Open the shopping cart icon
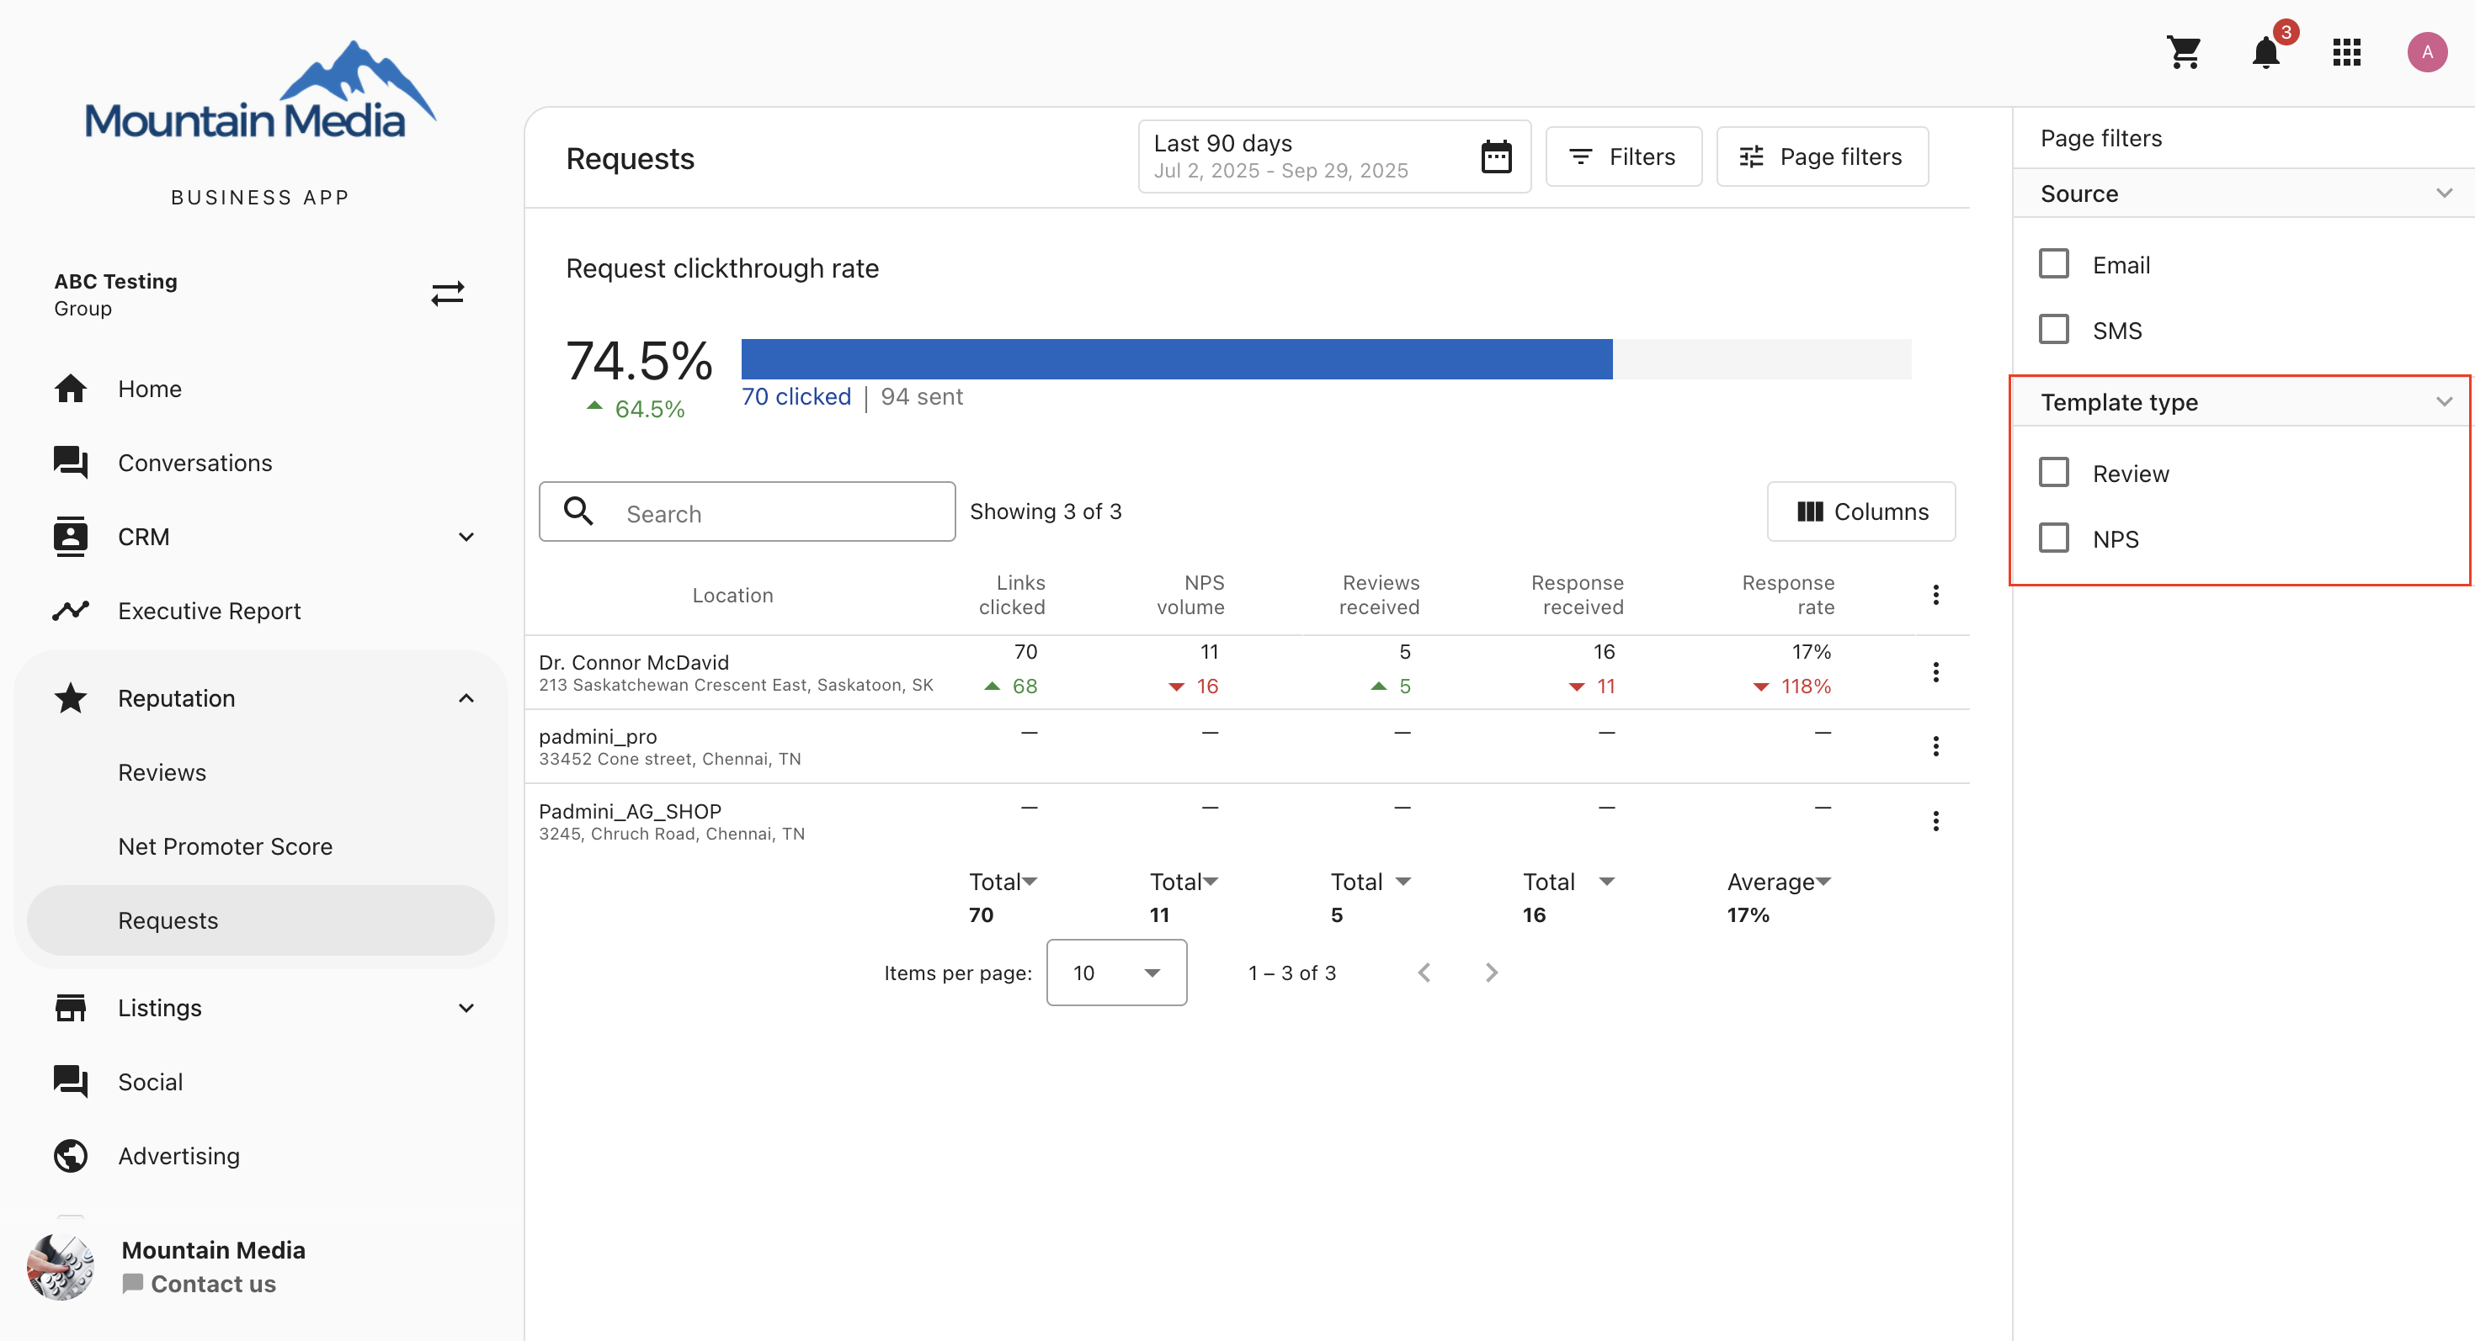The image size is (2475, 1341). tap(2184, 52)
